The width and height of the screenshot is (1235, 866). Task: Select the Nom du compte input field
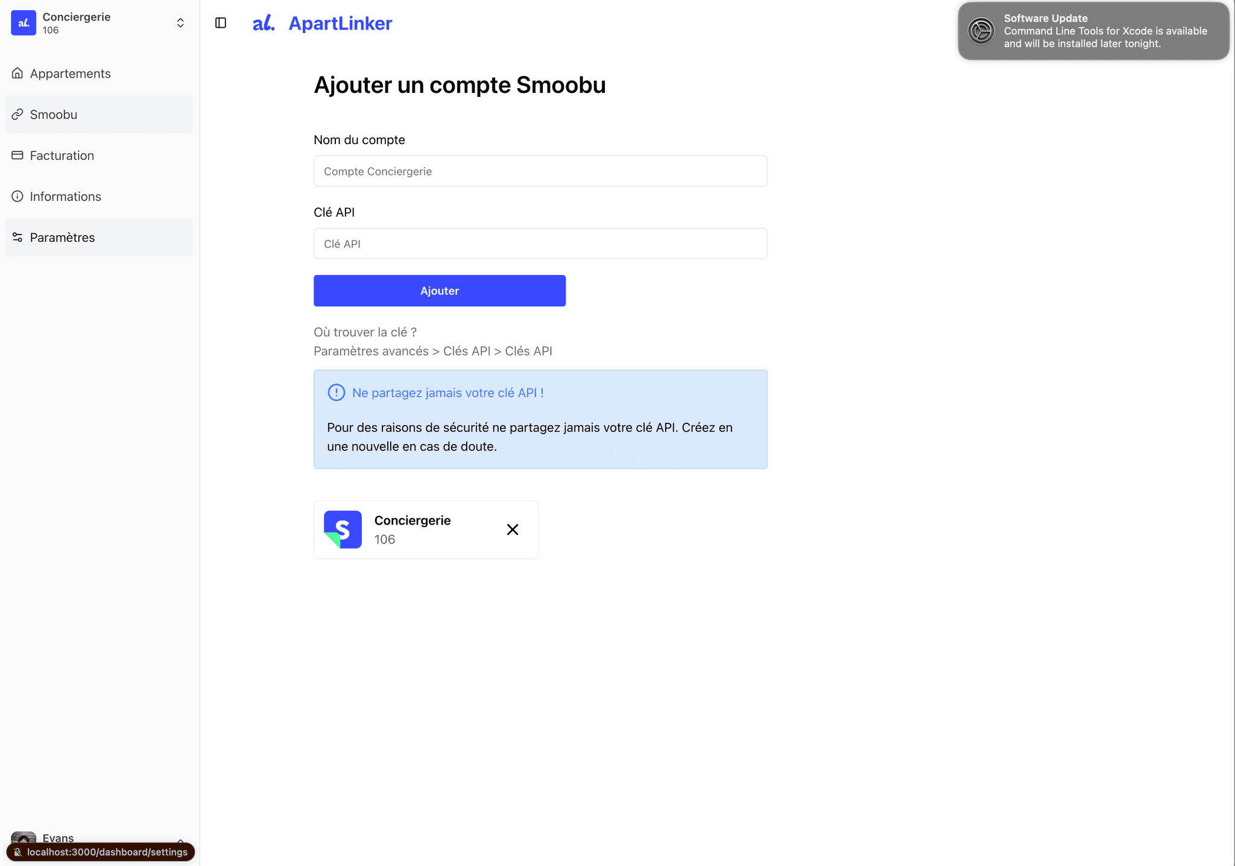540,171
